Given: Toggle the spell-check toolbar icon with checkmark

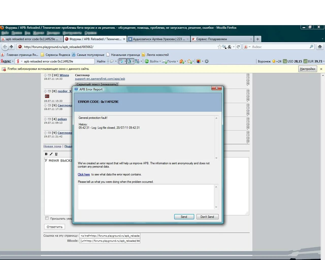Looking at the screenshot, I should click(122, 61).
